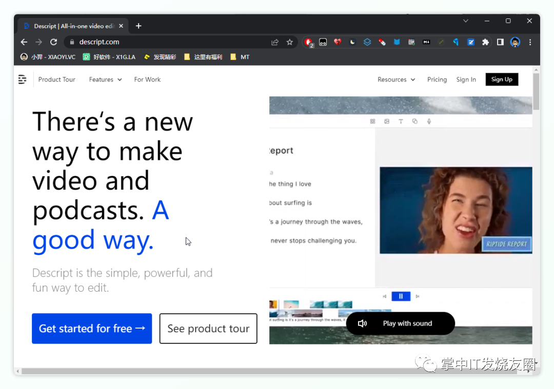Reload the page with refresh icon

pos(54,42)
